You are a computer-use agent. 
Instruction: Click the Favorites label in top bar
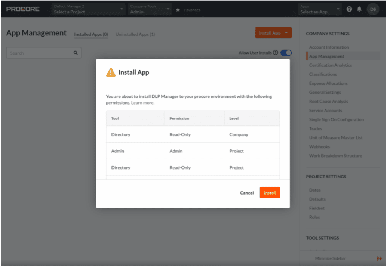tap(192, 10)
